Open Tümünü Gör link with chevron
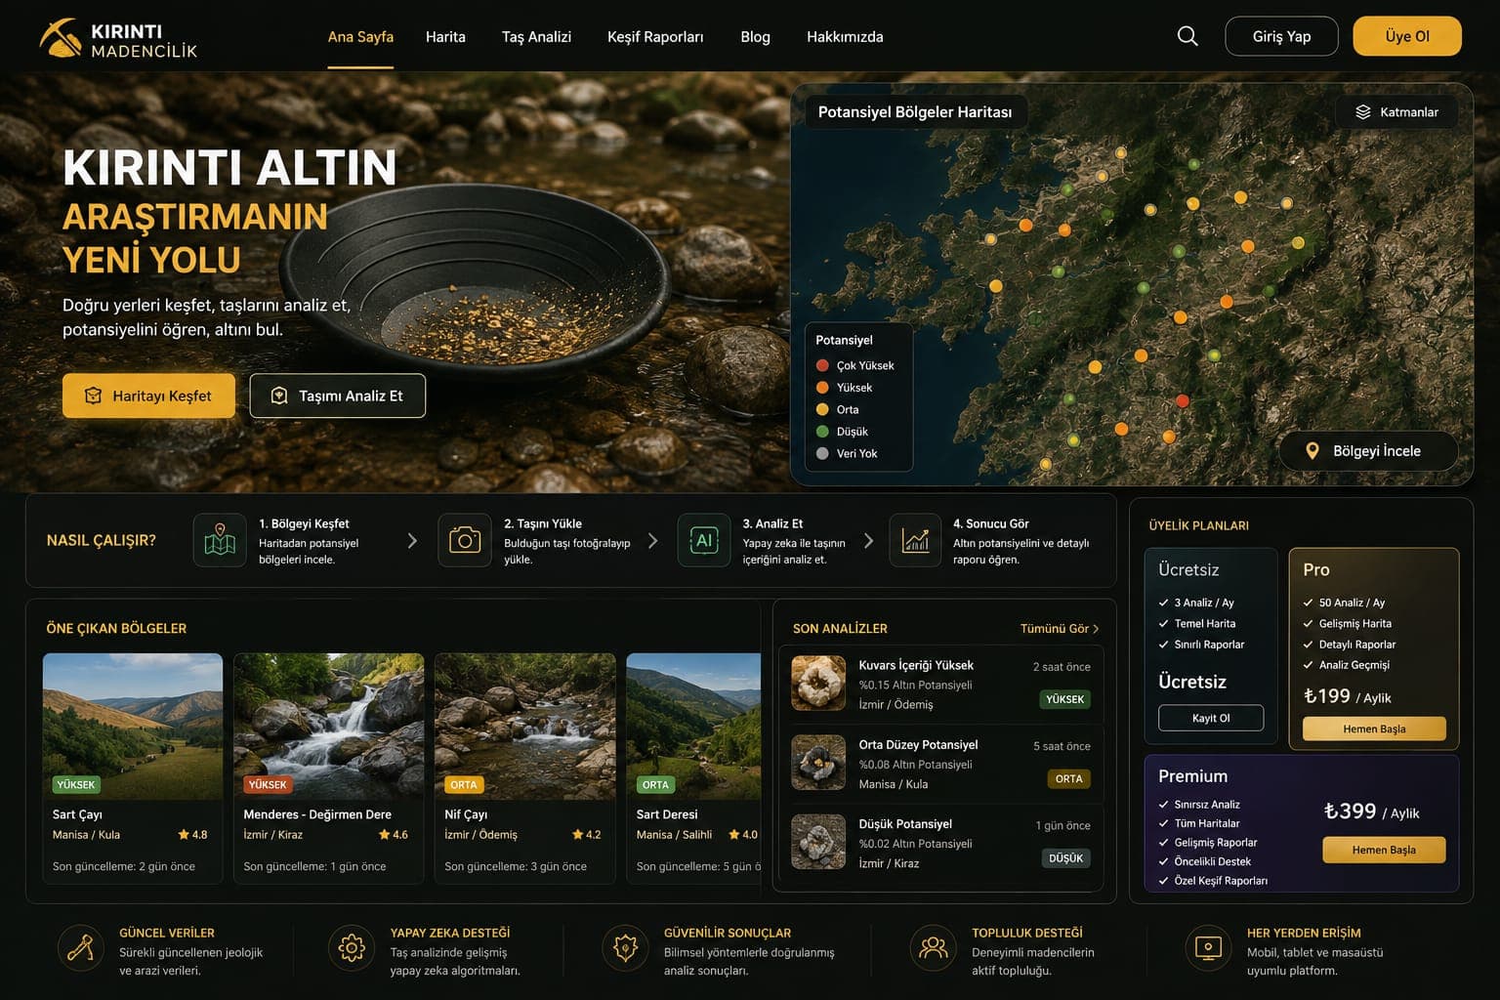Image resolution: width=1500 pixels, height=1000 pixels. click(x=1060, y=629)
